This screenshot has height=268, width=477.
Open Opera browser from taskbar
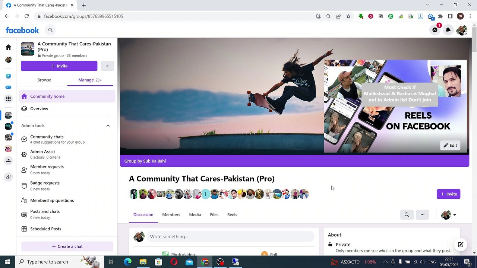click(x=174, y=262)
